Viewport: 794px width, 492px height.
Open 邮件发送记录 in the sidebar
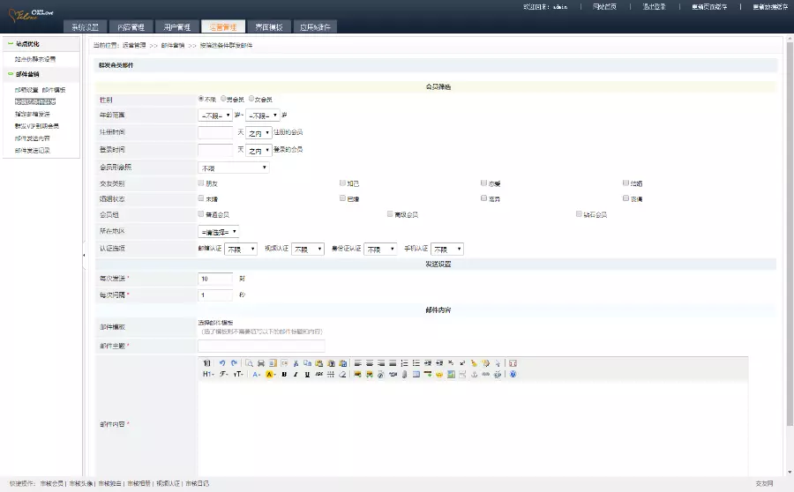tap(33, 150)
